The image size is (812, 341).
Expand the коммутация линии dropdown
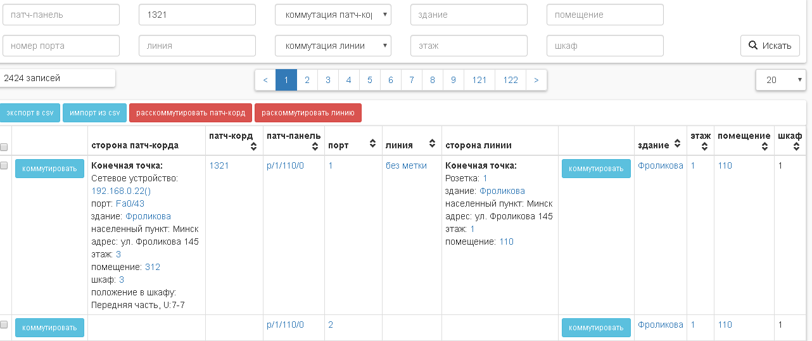click(x=333, y=46)
